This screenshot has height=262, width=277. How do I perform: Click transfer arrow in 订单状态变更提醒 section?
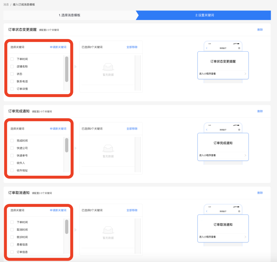[x=75, y=67]
